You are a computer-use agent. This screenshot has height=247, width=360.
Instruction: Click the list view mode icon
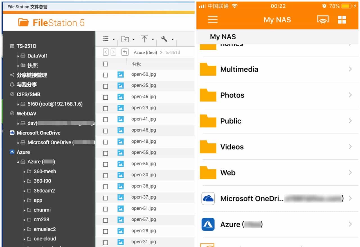point(106,39)
